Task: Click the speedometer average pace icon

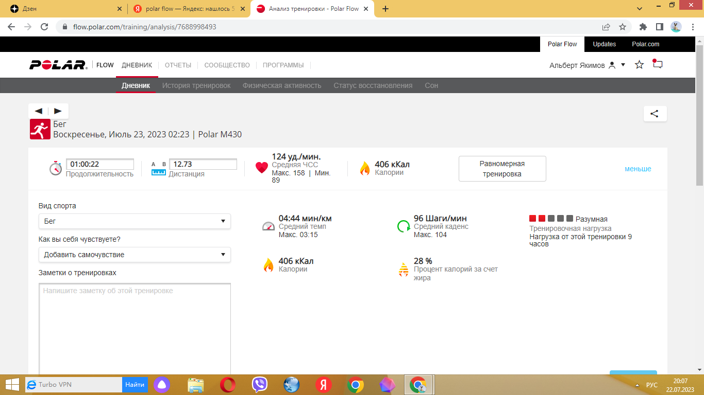Action: point(269,226)
